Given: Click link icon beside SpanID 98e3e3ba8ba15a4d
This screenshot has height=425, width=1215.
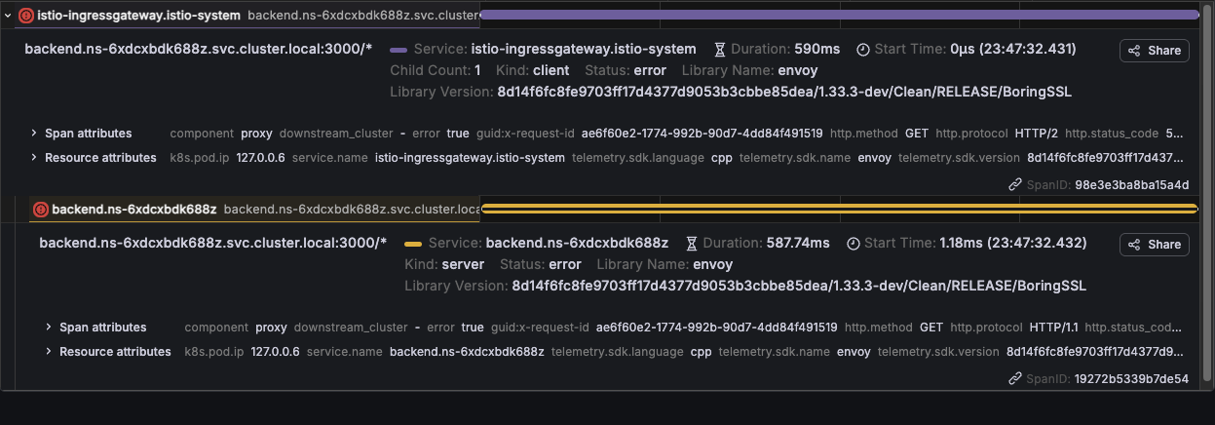Looking at the screenshot, I should coord(1015,184).
